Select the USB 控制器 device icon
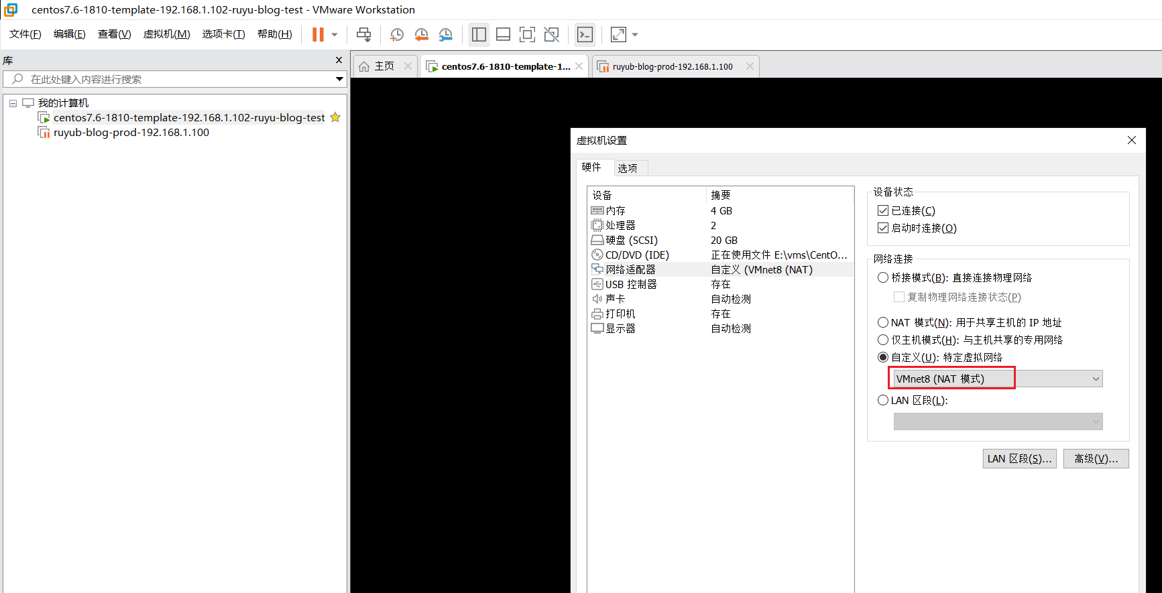The height and width of the screenshot is (593, 1162). 597,284
